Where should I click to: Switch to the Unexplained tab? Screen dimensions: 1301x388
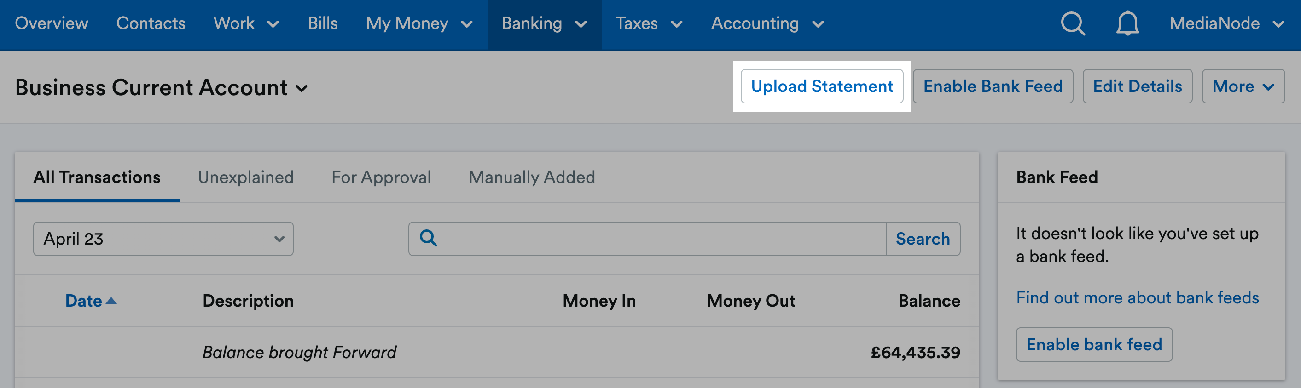coord(245,177)
